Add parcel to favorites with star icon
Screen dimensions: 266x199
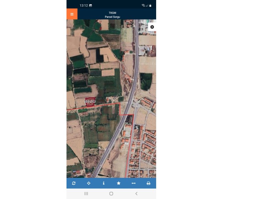(x=119, y=183)
